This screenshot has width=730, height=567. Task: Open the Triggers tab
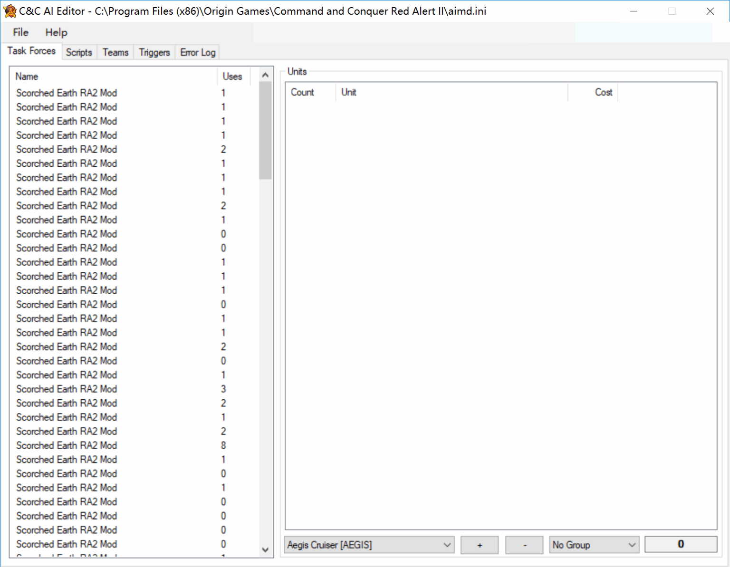click(154, 52)
